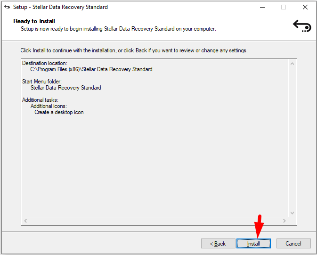Viewport: 317px width, 255px height.
Task: Click the setup title bar icon
Action: point(7,7)
